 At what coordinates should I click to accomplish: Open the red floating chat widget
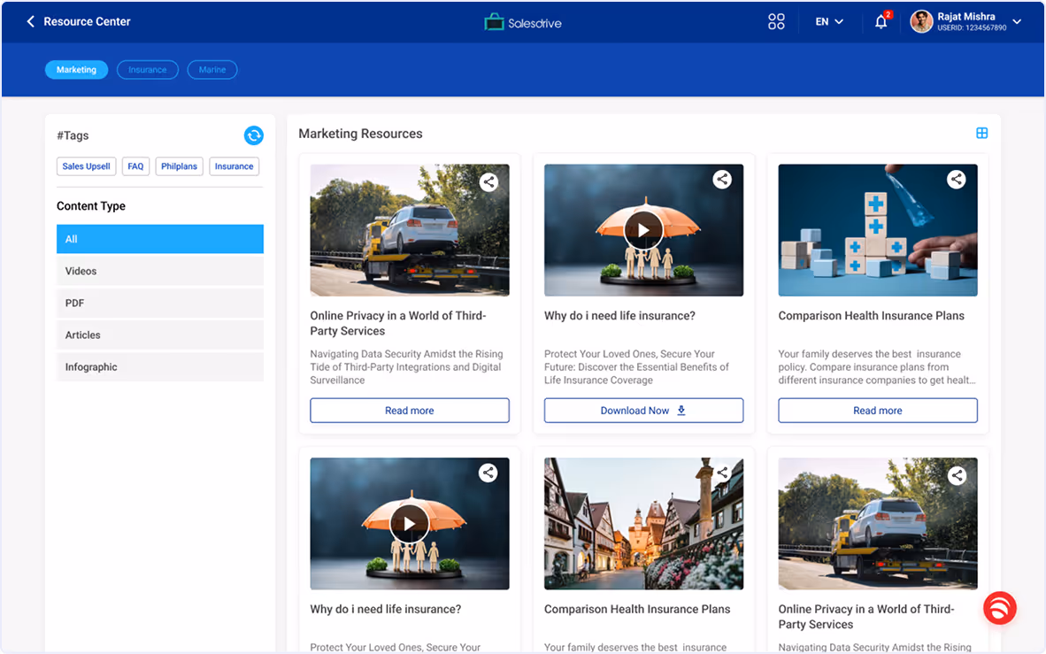click(999, 608)
